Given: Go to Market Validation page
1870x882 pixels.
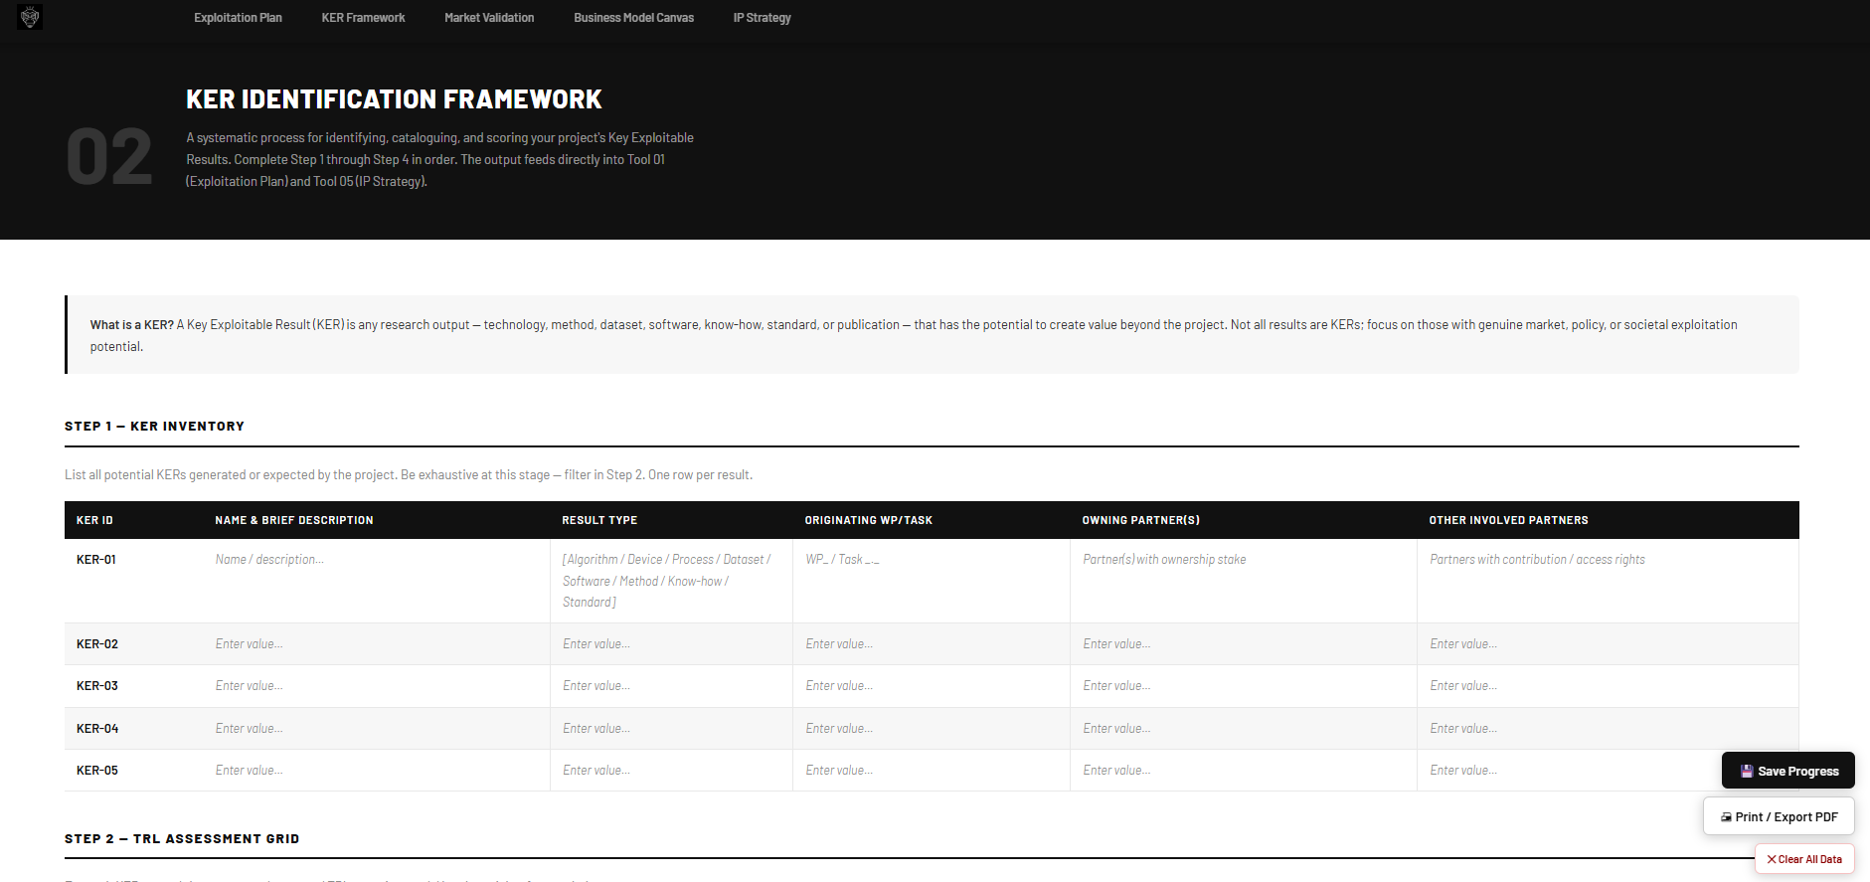Looking at the screenshot, I should pyautogui.click(x=489, y=18).
